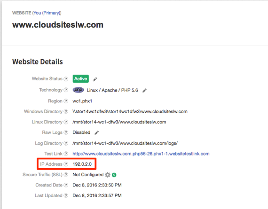Open help icon next to Raw Logs
Image resolution: width=268 pixels, height=209 pixels.
[66, 132]
